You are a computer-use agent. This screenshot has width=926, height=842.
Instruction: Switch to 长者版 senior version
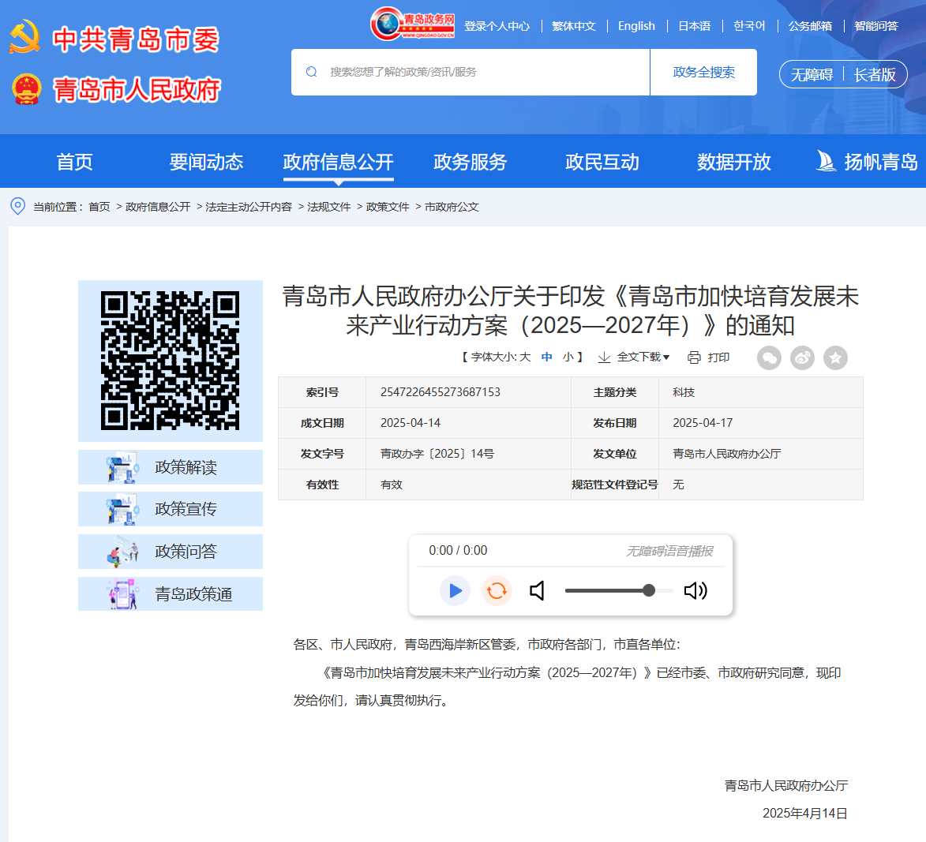[x=875, y=75]
